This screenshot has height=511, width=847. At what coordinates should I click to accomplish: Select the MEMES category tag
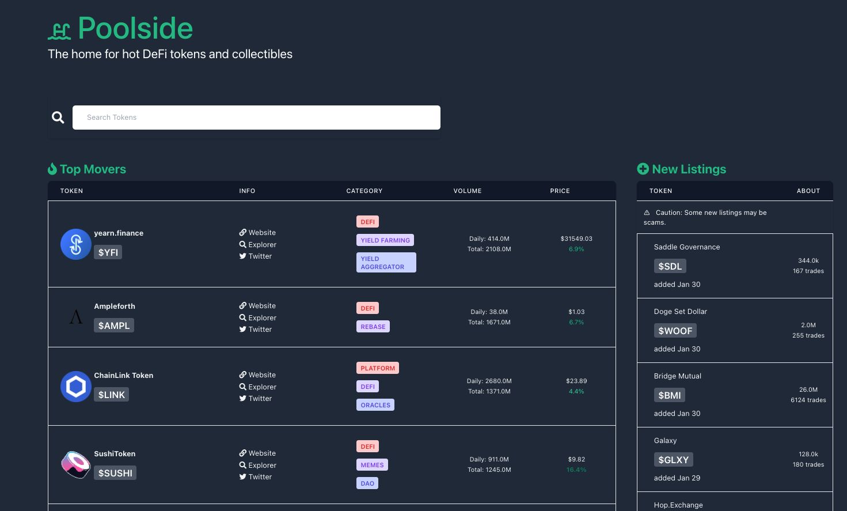(x=372, y=465)
